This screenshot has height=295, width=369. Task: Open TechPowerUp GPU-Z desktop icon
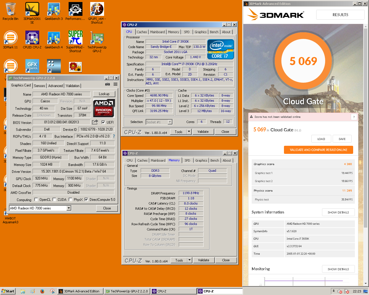(97, 41)
